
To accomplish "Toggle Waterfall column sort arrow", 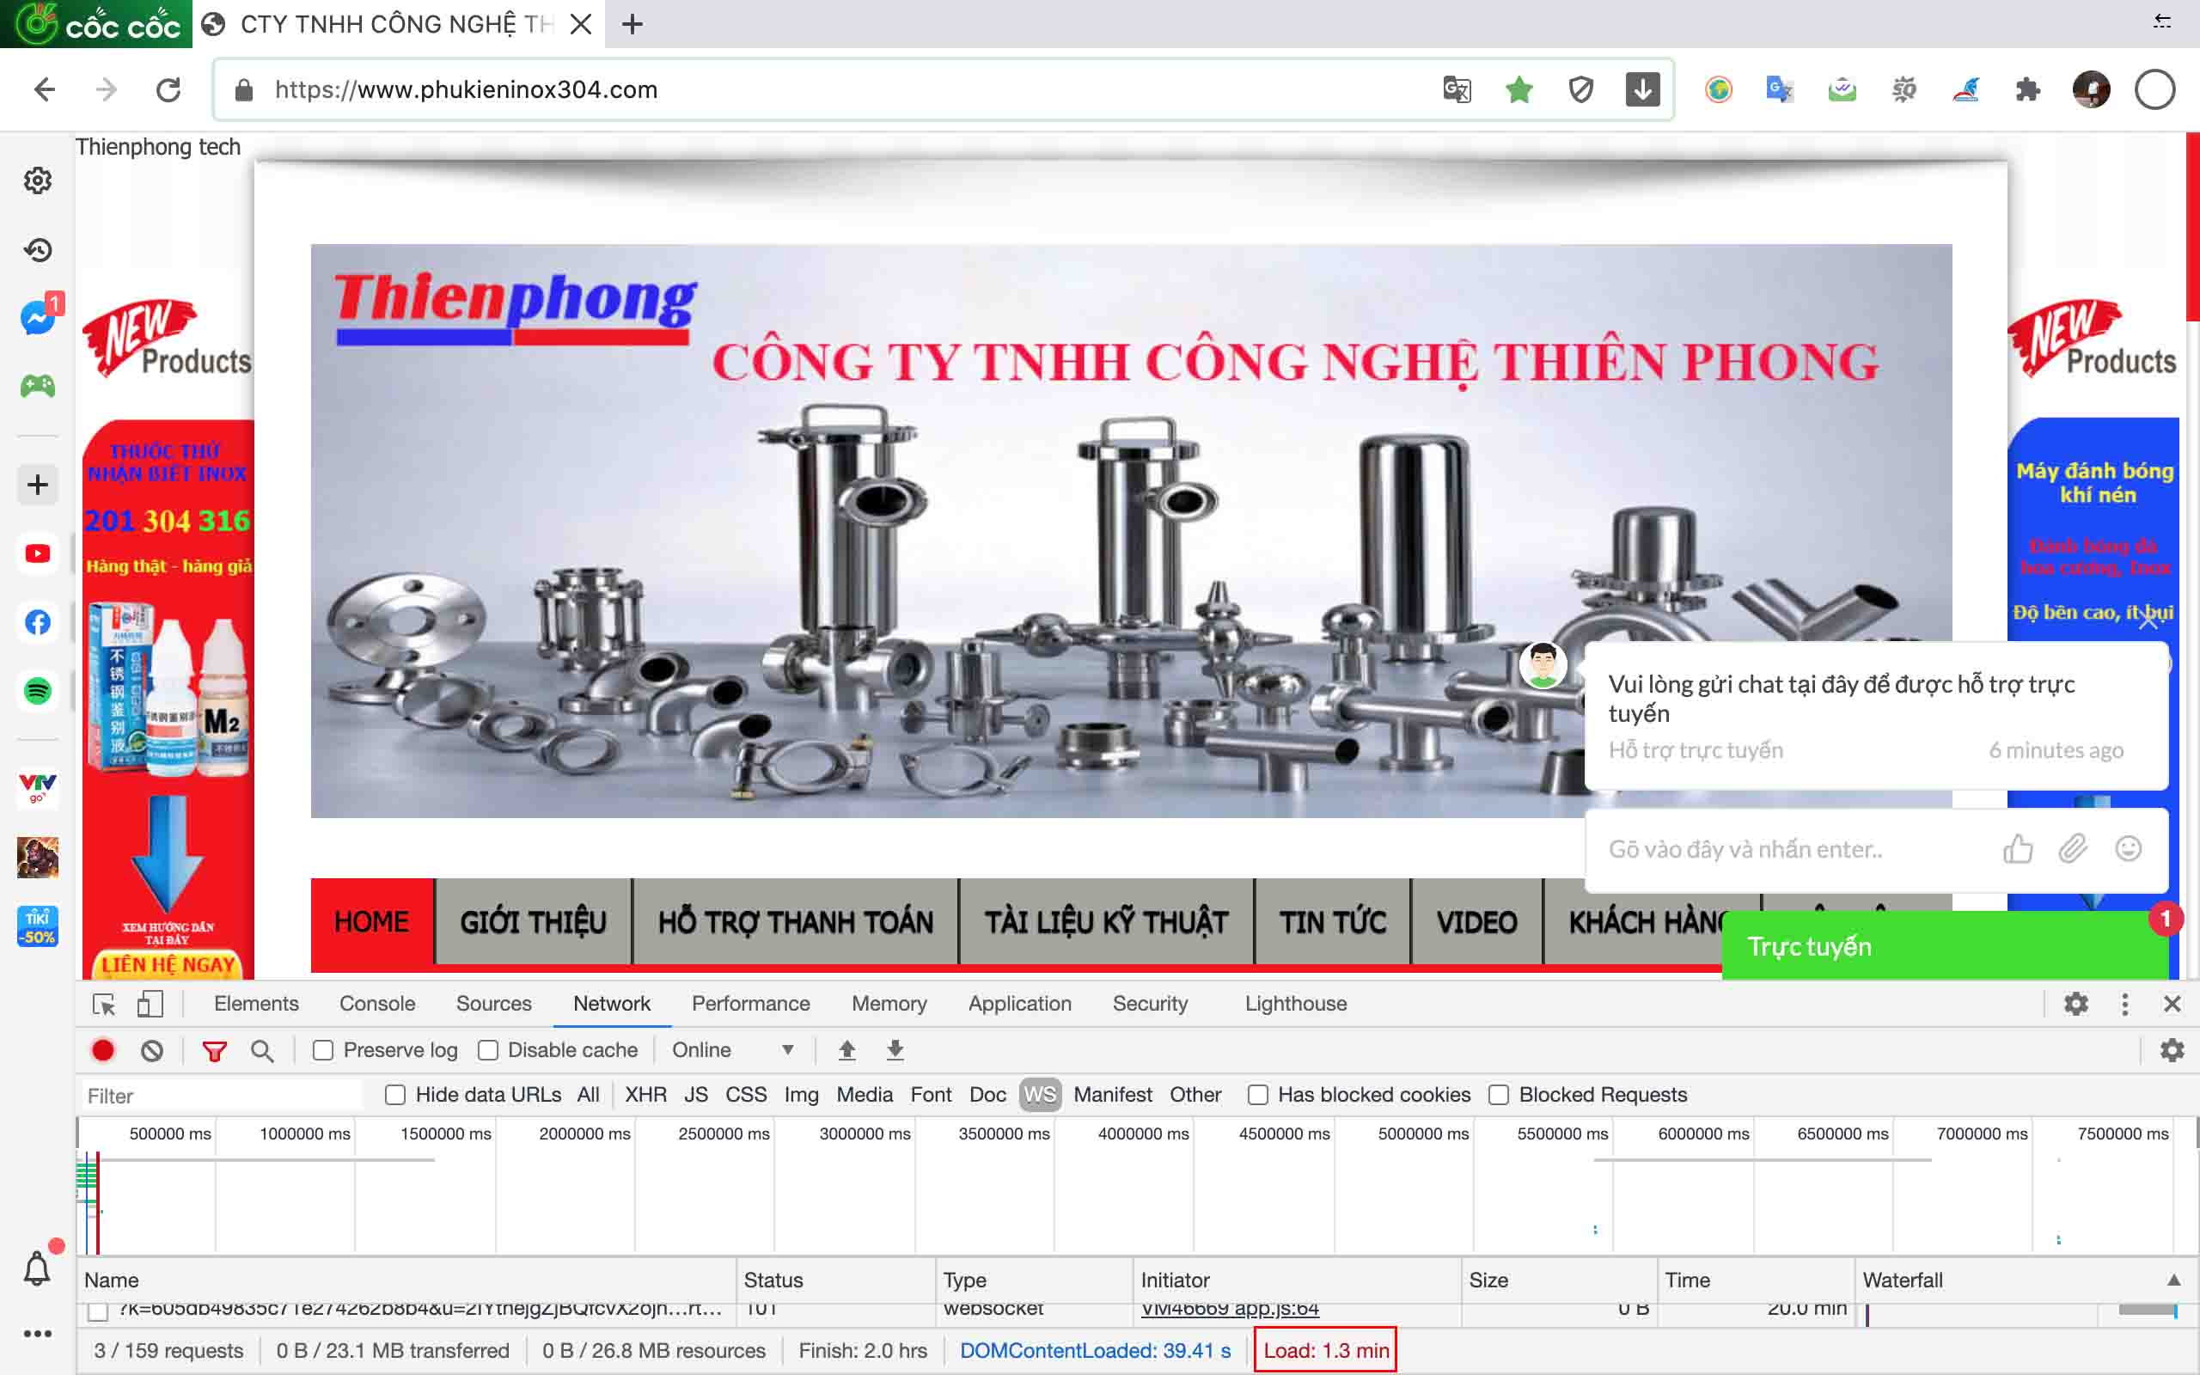I will (2173, 1280).
